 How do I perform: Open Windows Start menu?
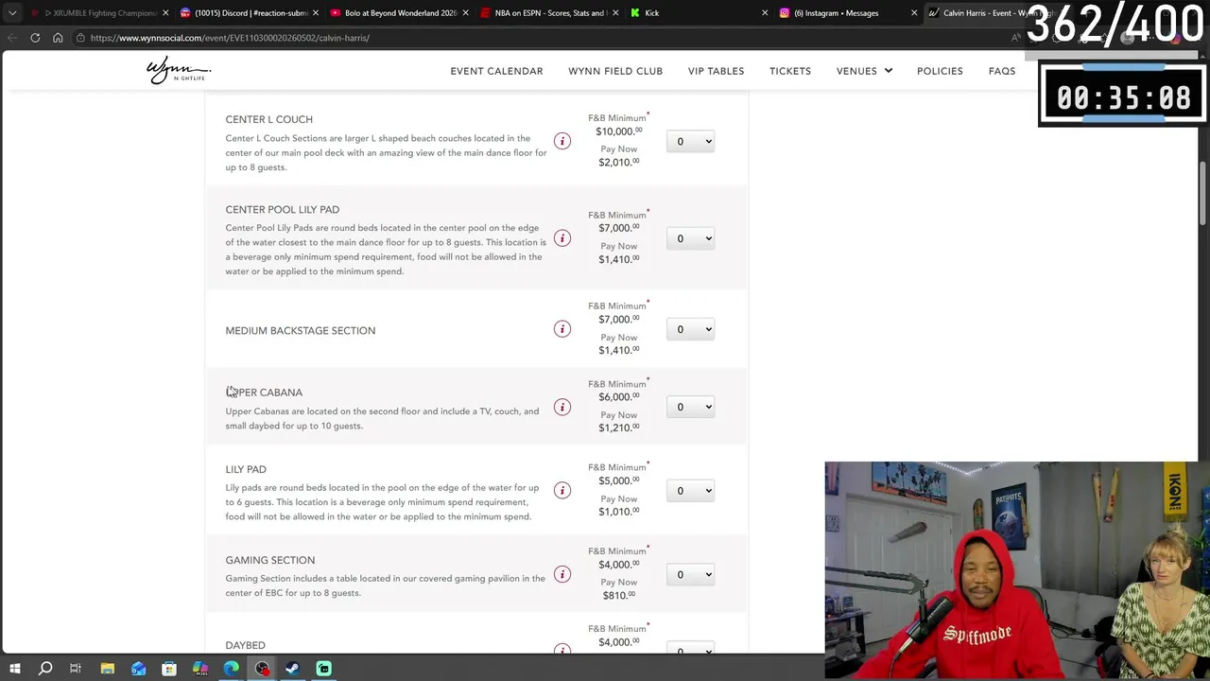(15, 669)
